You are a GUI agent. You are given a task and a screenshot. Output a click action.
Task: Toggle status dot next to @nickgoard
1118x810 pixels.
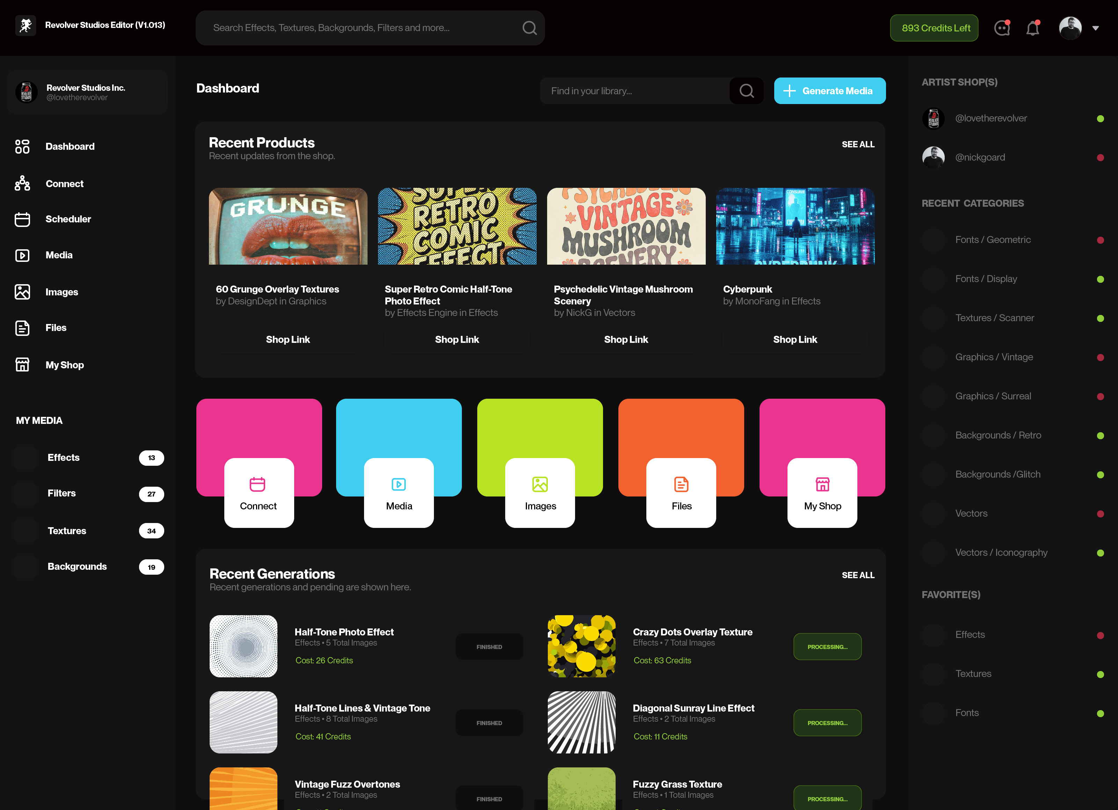click(x=1100, y=158)
